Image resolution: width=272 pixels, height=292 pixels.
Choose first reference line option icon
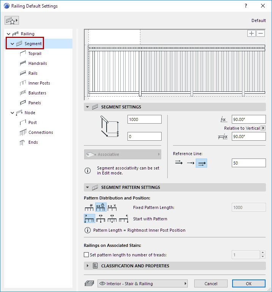[179, 163]
